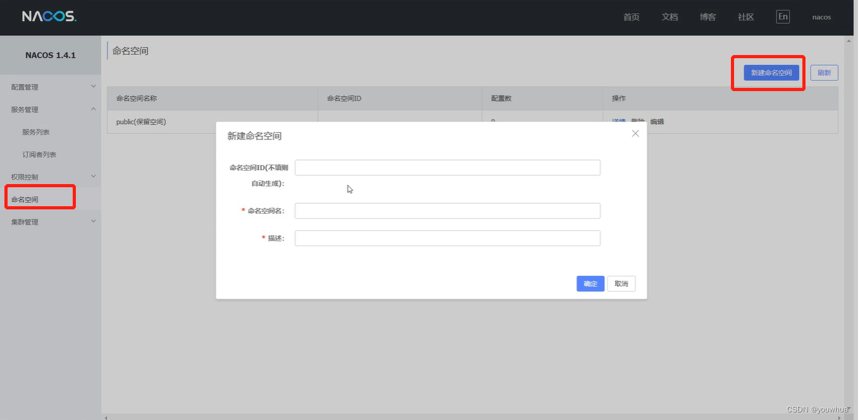
Task: Expand 配置管理 sidebar section
Action: pyautogui.click(x=51, y=87)
